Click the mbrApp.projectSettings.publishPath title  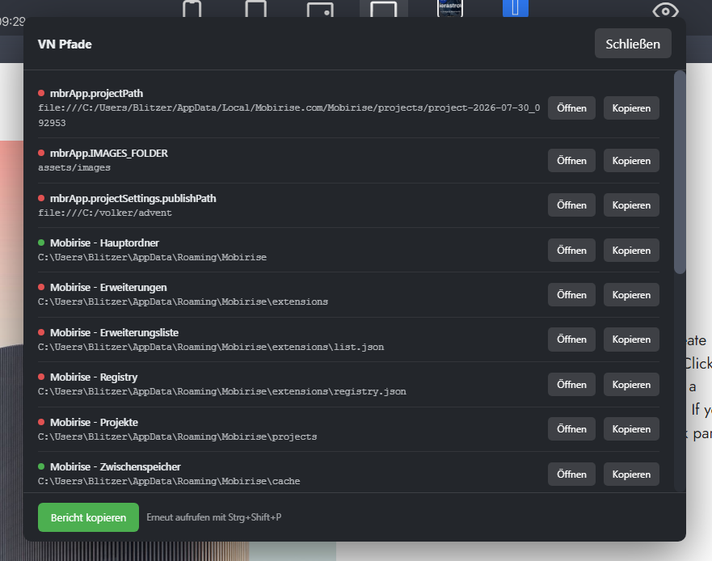pos(133,199)
